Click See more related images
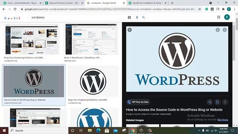The image size is (238, 134). click(x=223, y=120)
